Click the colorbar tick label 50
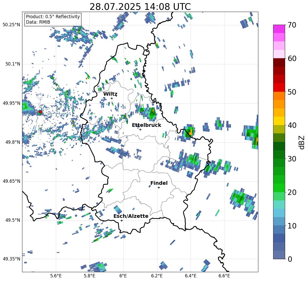Viewport: 308px width, 281px height. (x=292, y=92)
